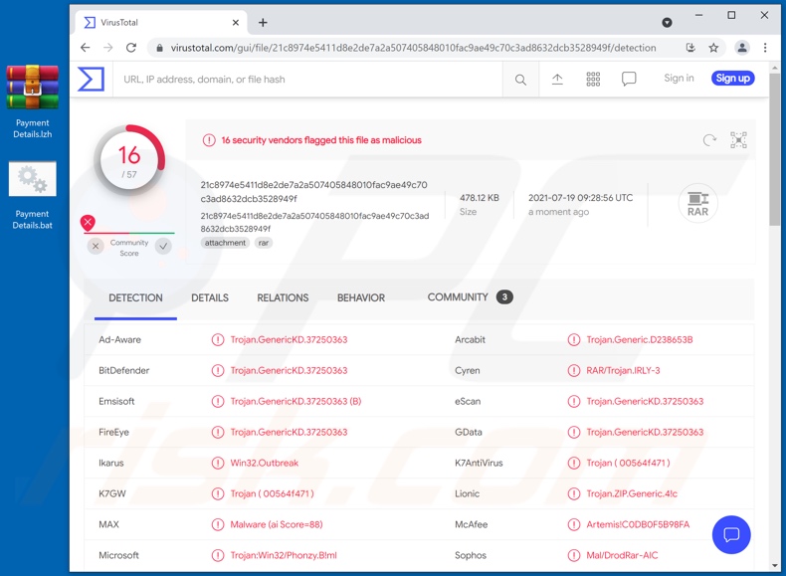Focus the URL, IP address, domain search field
Screen dimensions: 786x576
tap(307, 80)
